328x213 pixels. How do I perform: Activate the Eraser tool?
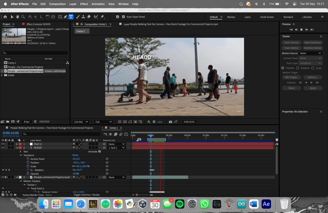(89, 17)
